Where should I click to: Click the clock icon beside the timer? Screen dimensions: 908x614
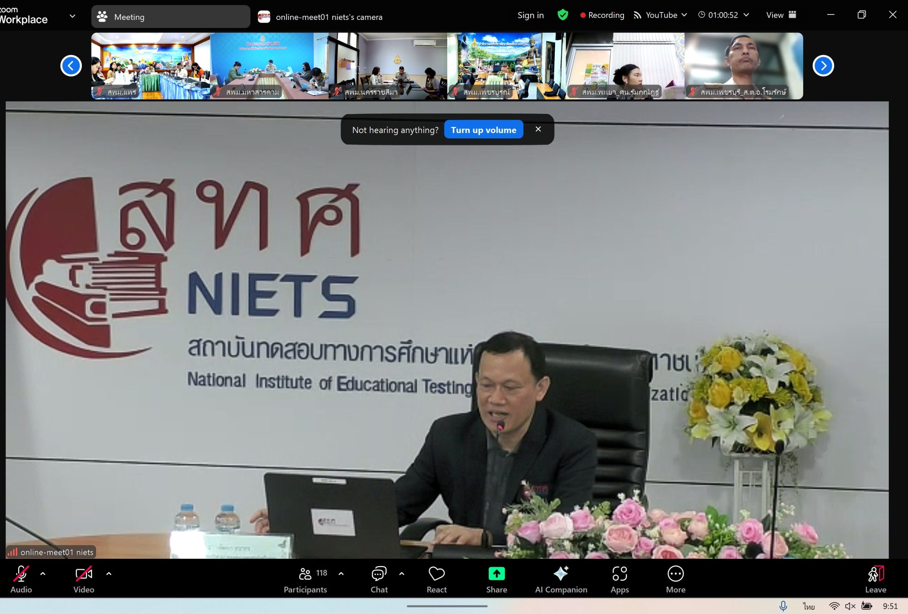coord(702,15)
